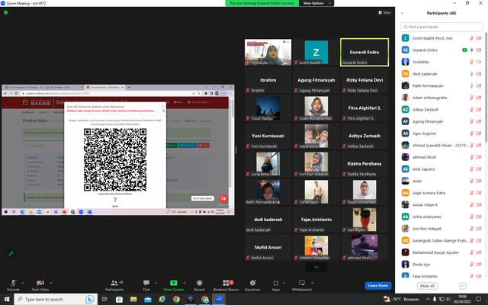Click the Leave Room button
The width and height of the screenshot is (488, 305).
(x=378, y=285)
